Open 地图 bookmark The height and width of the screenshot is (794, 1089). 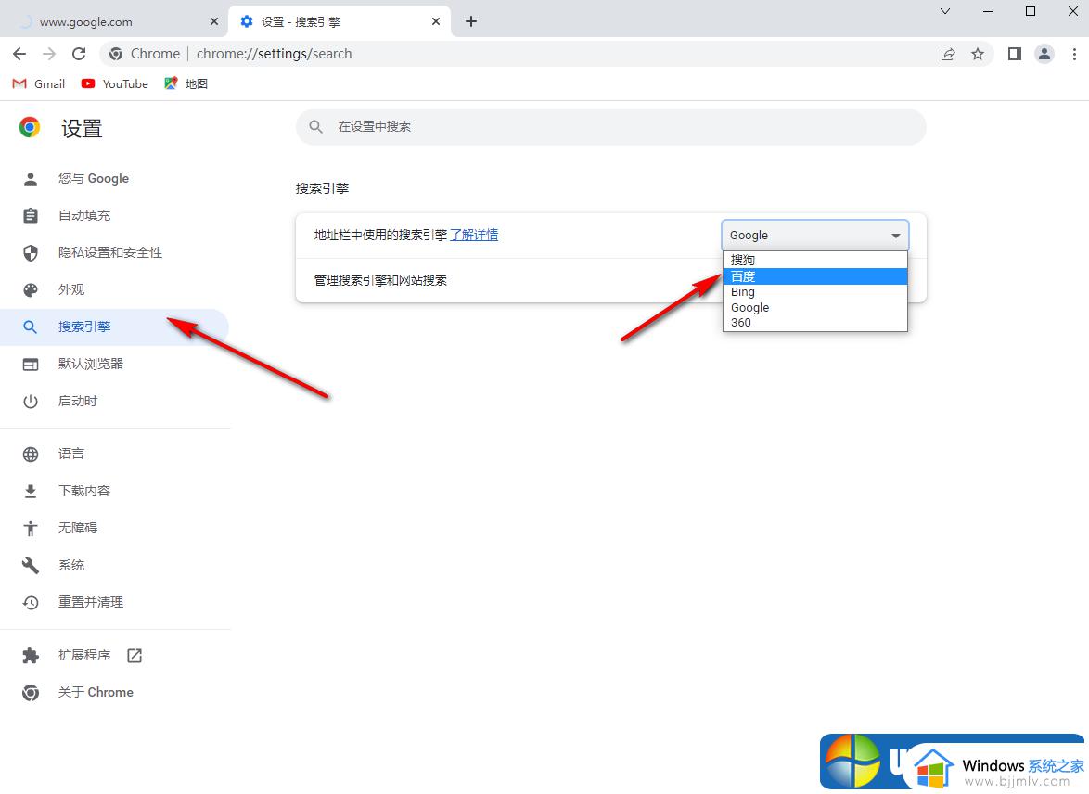(x=186, y=84)
